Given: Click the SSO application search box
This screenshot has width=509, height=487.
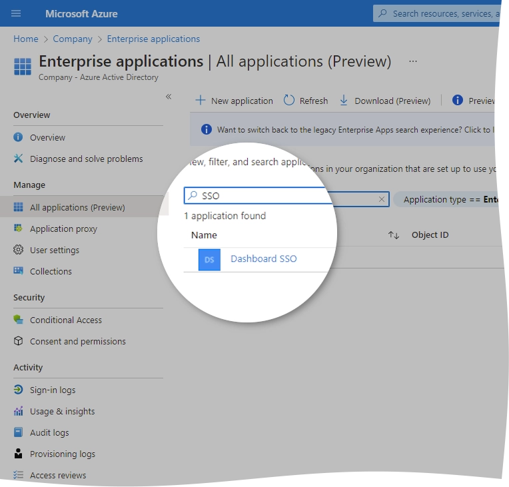Looking at the screenshot, I should (x=286, y=196).
